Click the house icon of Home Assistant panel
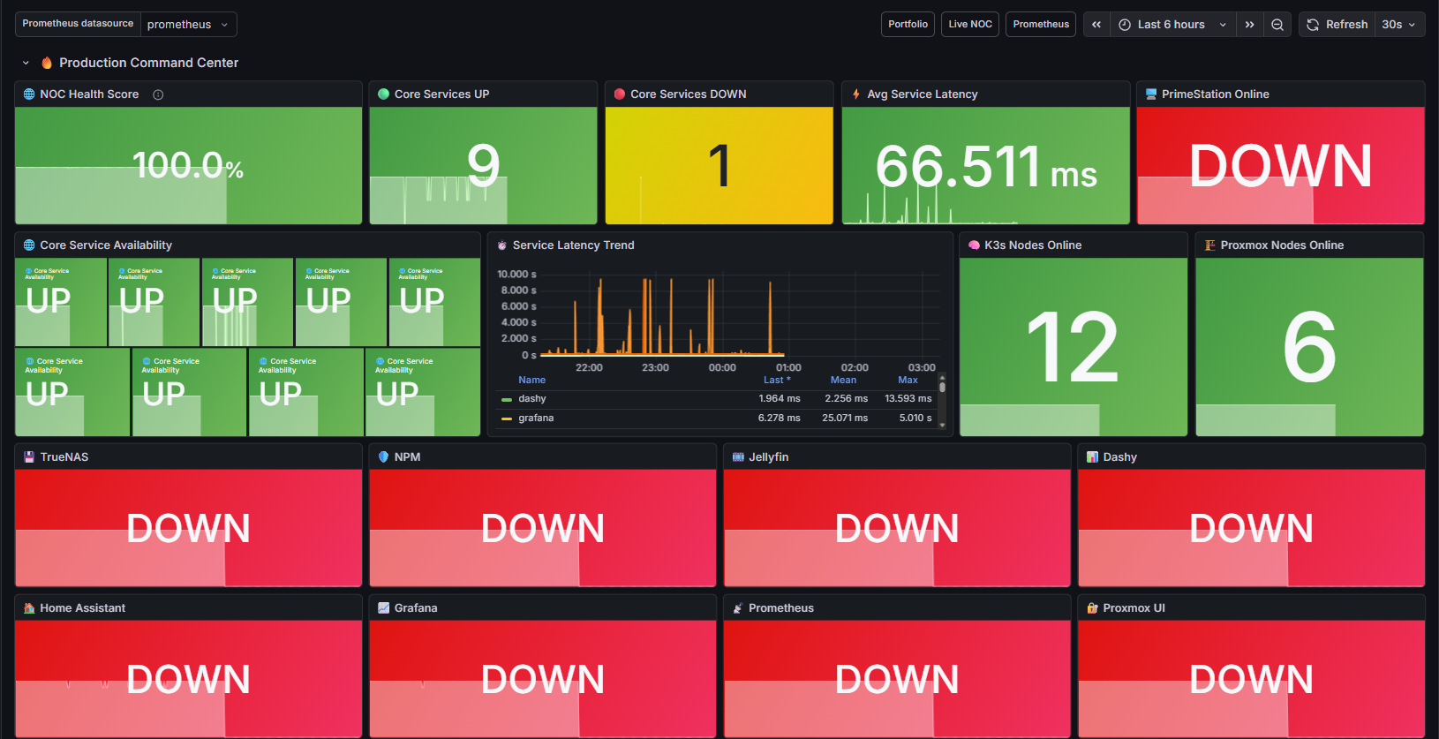 click(29, 608)
